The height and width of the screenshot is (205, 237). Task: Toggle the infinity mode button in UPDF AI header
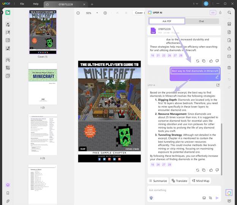[213, 13]
